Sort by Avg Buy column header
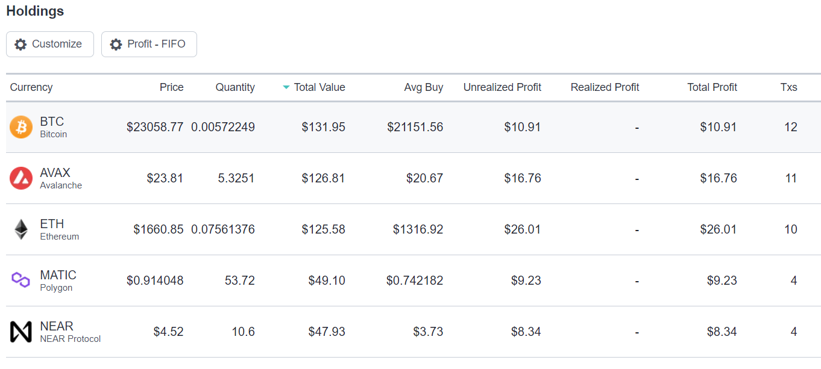 [424, 87]
